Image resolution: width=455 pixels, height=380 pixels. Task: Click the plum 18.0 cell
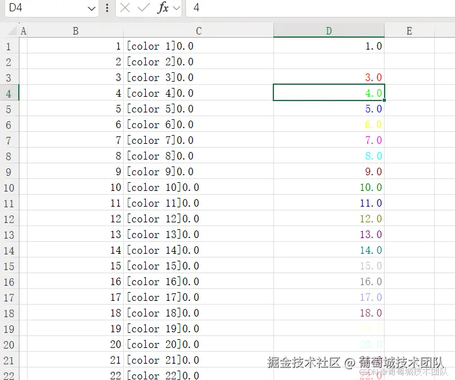[329, 313]
